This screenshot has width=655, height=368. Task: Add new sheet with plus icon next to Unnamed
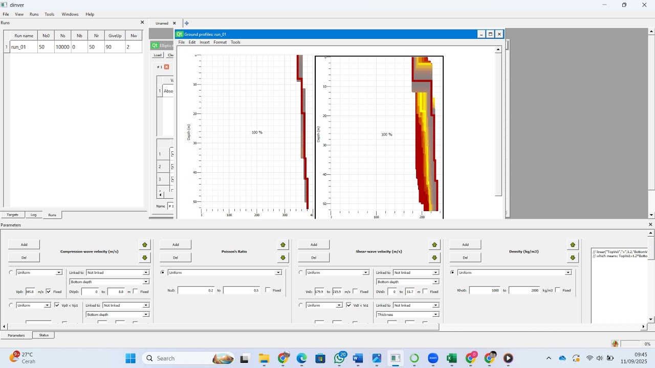tap(186, 23)
